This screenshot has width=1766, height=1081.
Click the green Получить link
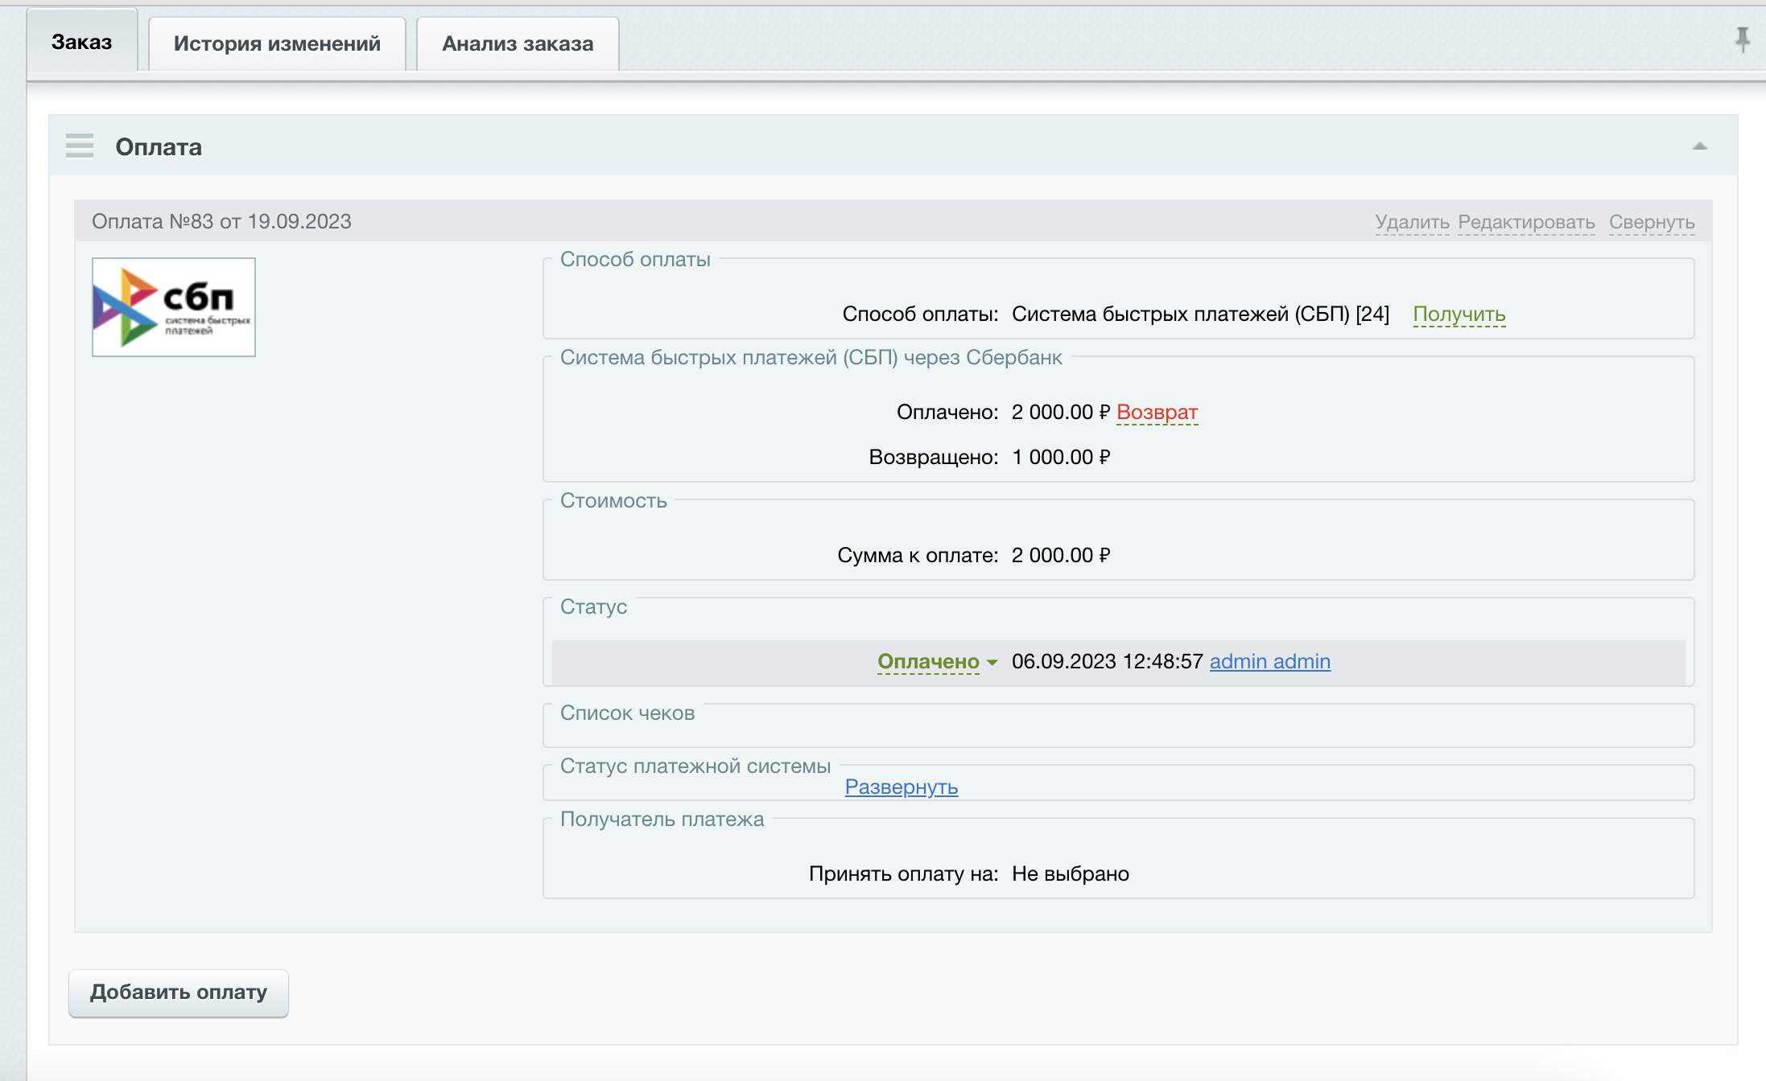pos(1459,314)
